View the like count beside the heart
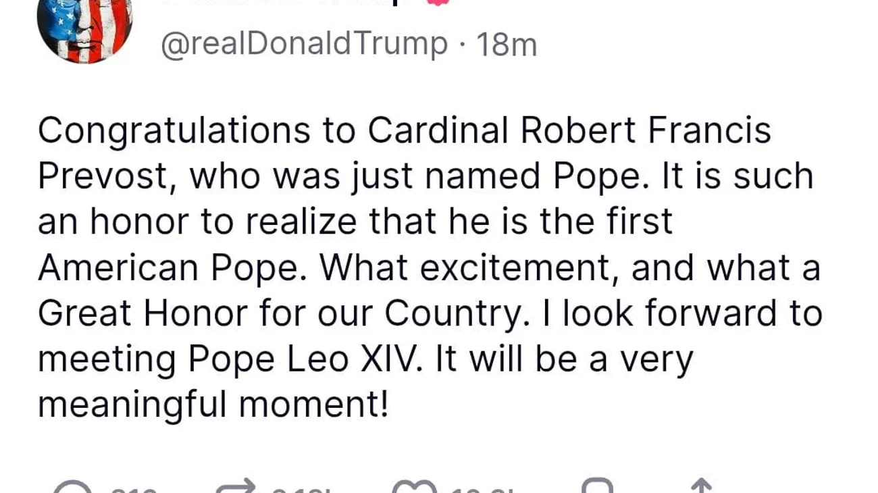 [x=480, y=490]
